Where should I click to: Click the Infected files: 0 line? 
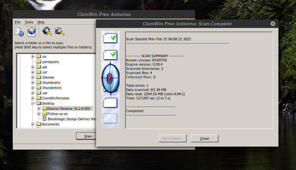(141, 77)
